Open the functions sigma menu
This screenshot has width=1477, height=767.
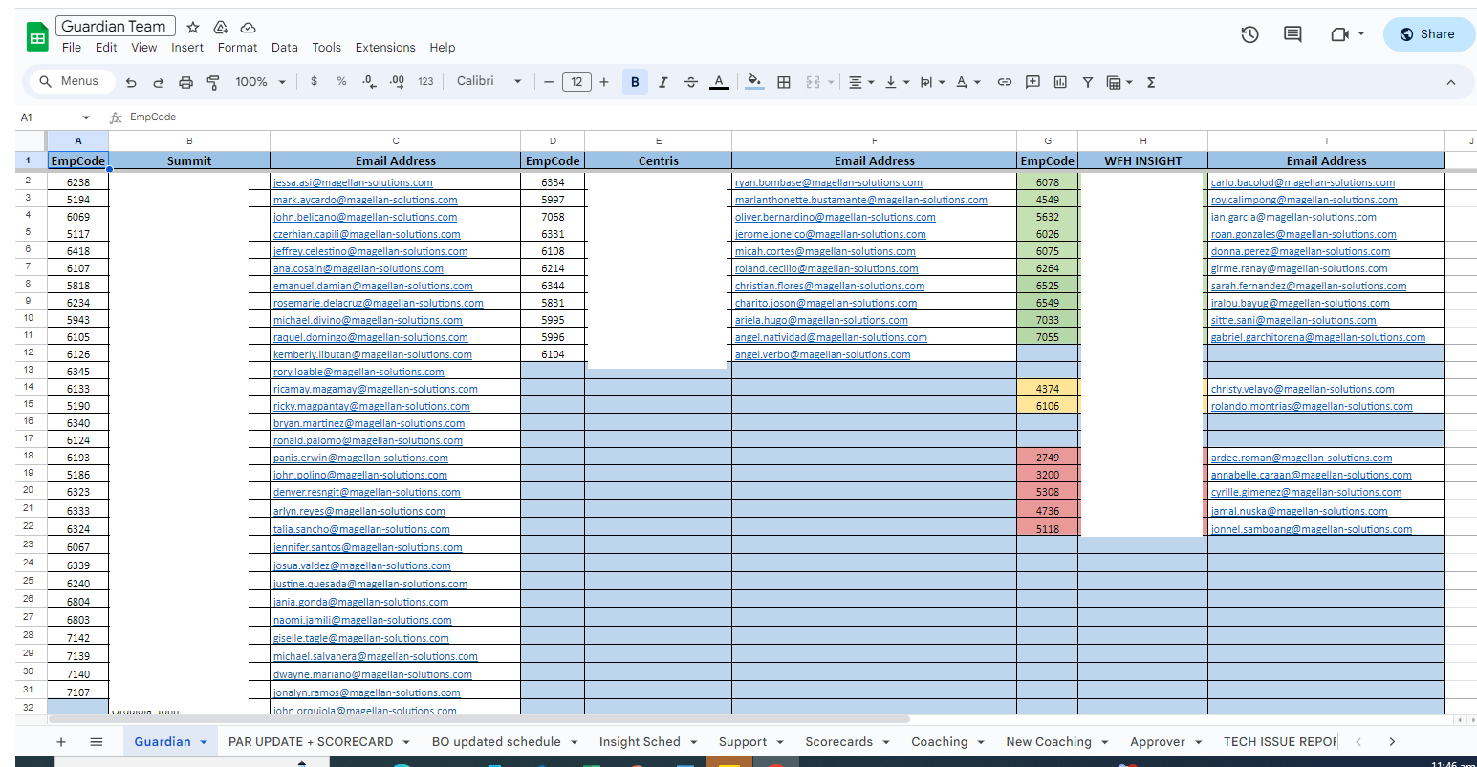pyautogui.click(x=1151, y=82)
